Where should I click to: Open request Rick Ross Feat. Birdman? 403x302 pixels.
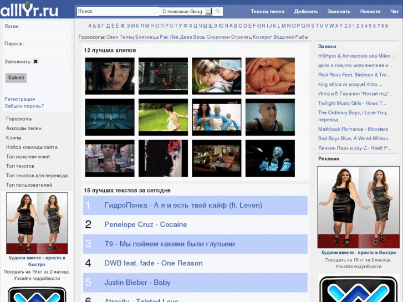pyautogui.click(x=354, y=75)
